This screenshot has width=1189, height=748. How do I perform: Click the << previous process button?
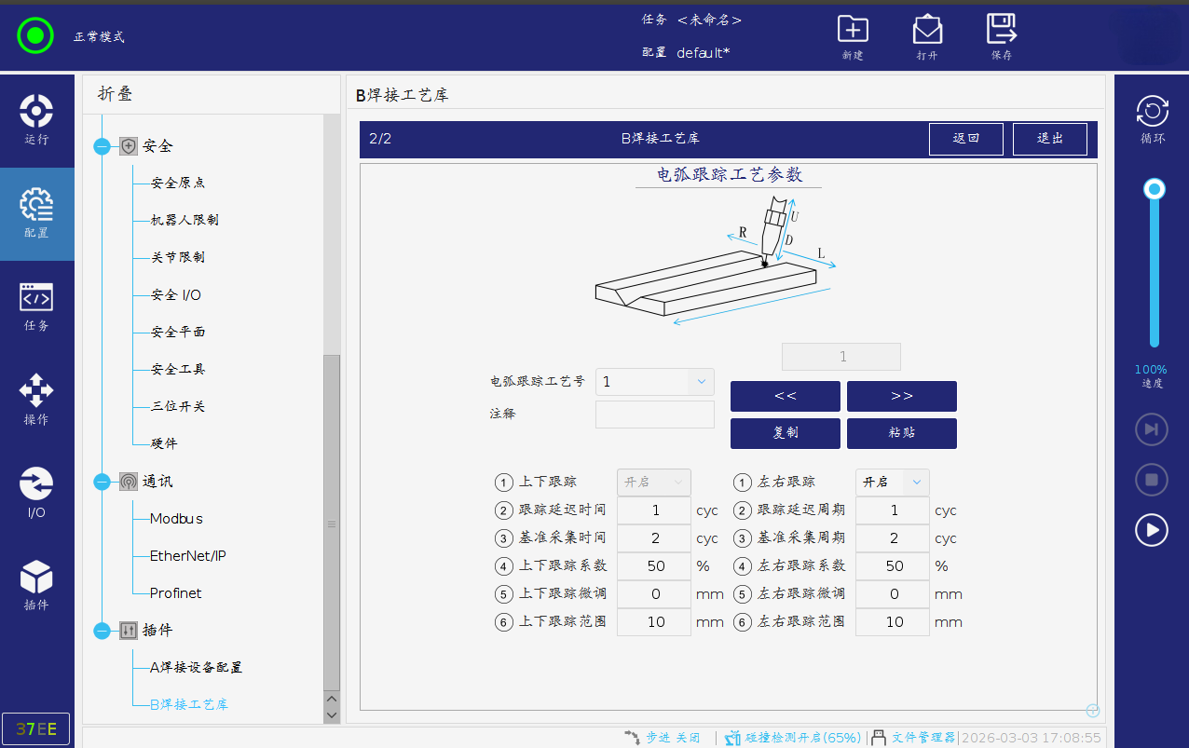pos(786,396)
